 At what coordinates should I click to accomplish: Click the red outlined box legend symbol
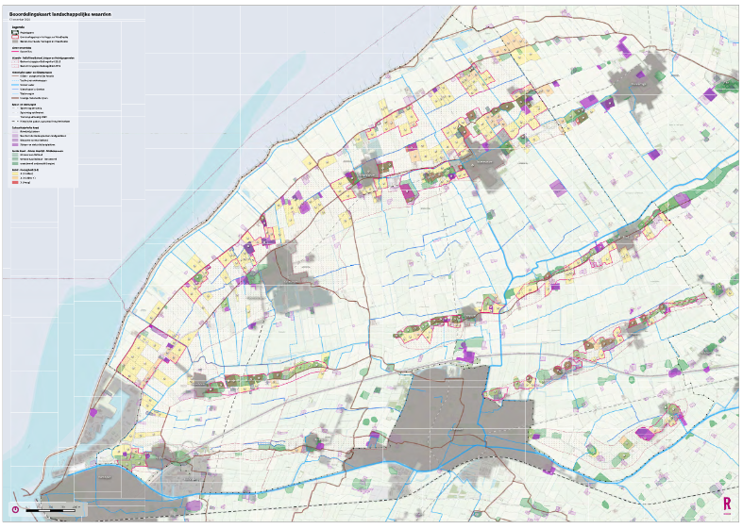coord(15,37)
